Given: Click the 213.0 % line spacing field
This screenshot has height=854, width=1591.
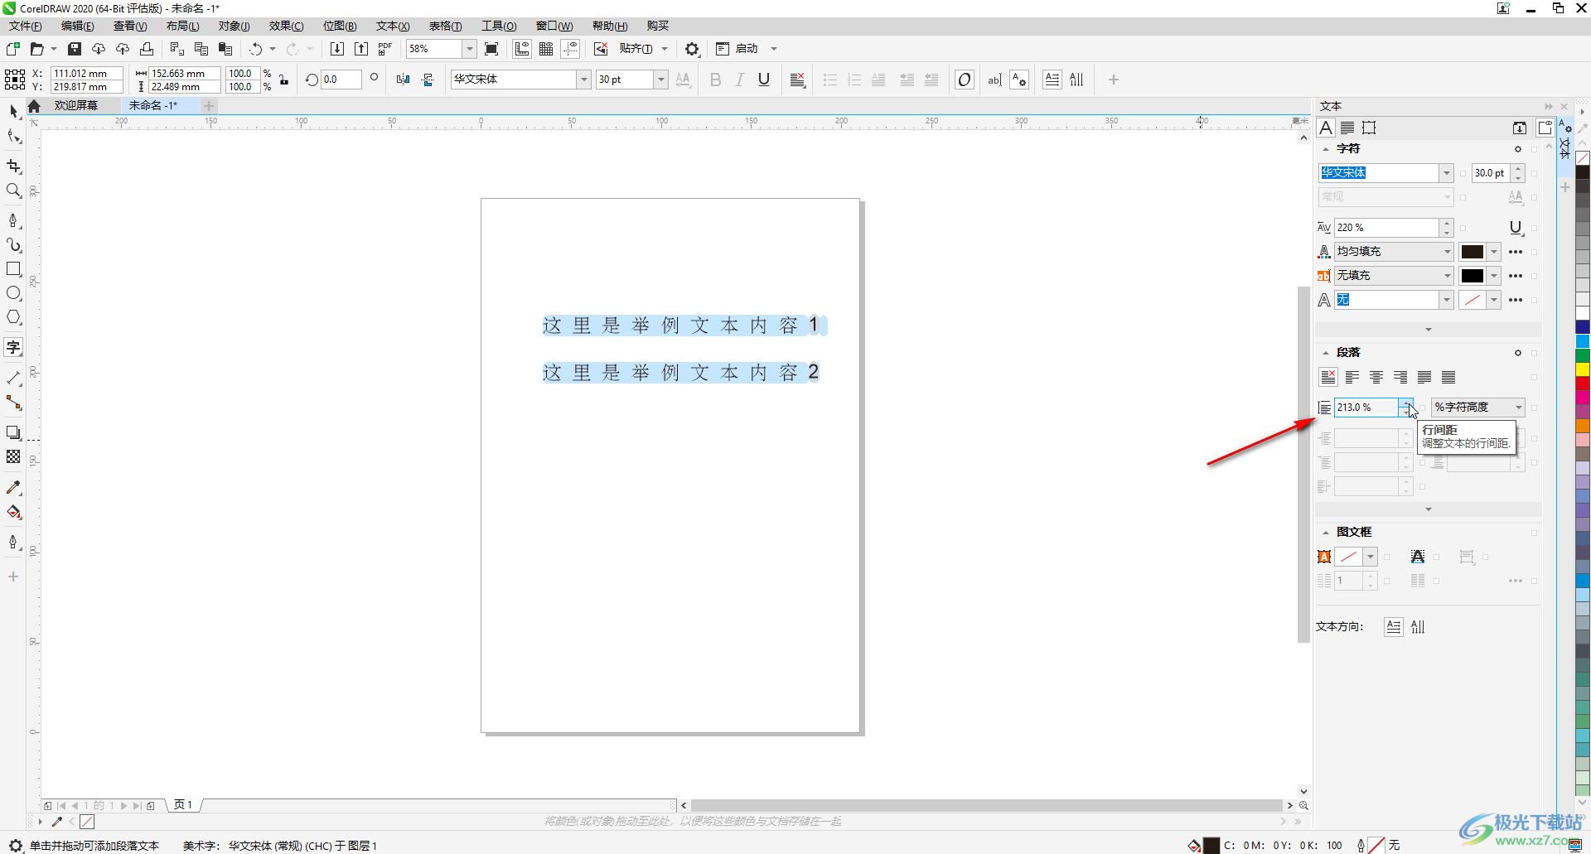Looking at the screenshot, I should coord(1366,408).
